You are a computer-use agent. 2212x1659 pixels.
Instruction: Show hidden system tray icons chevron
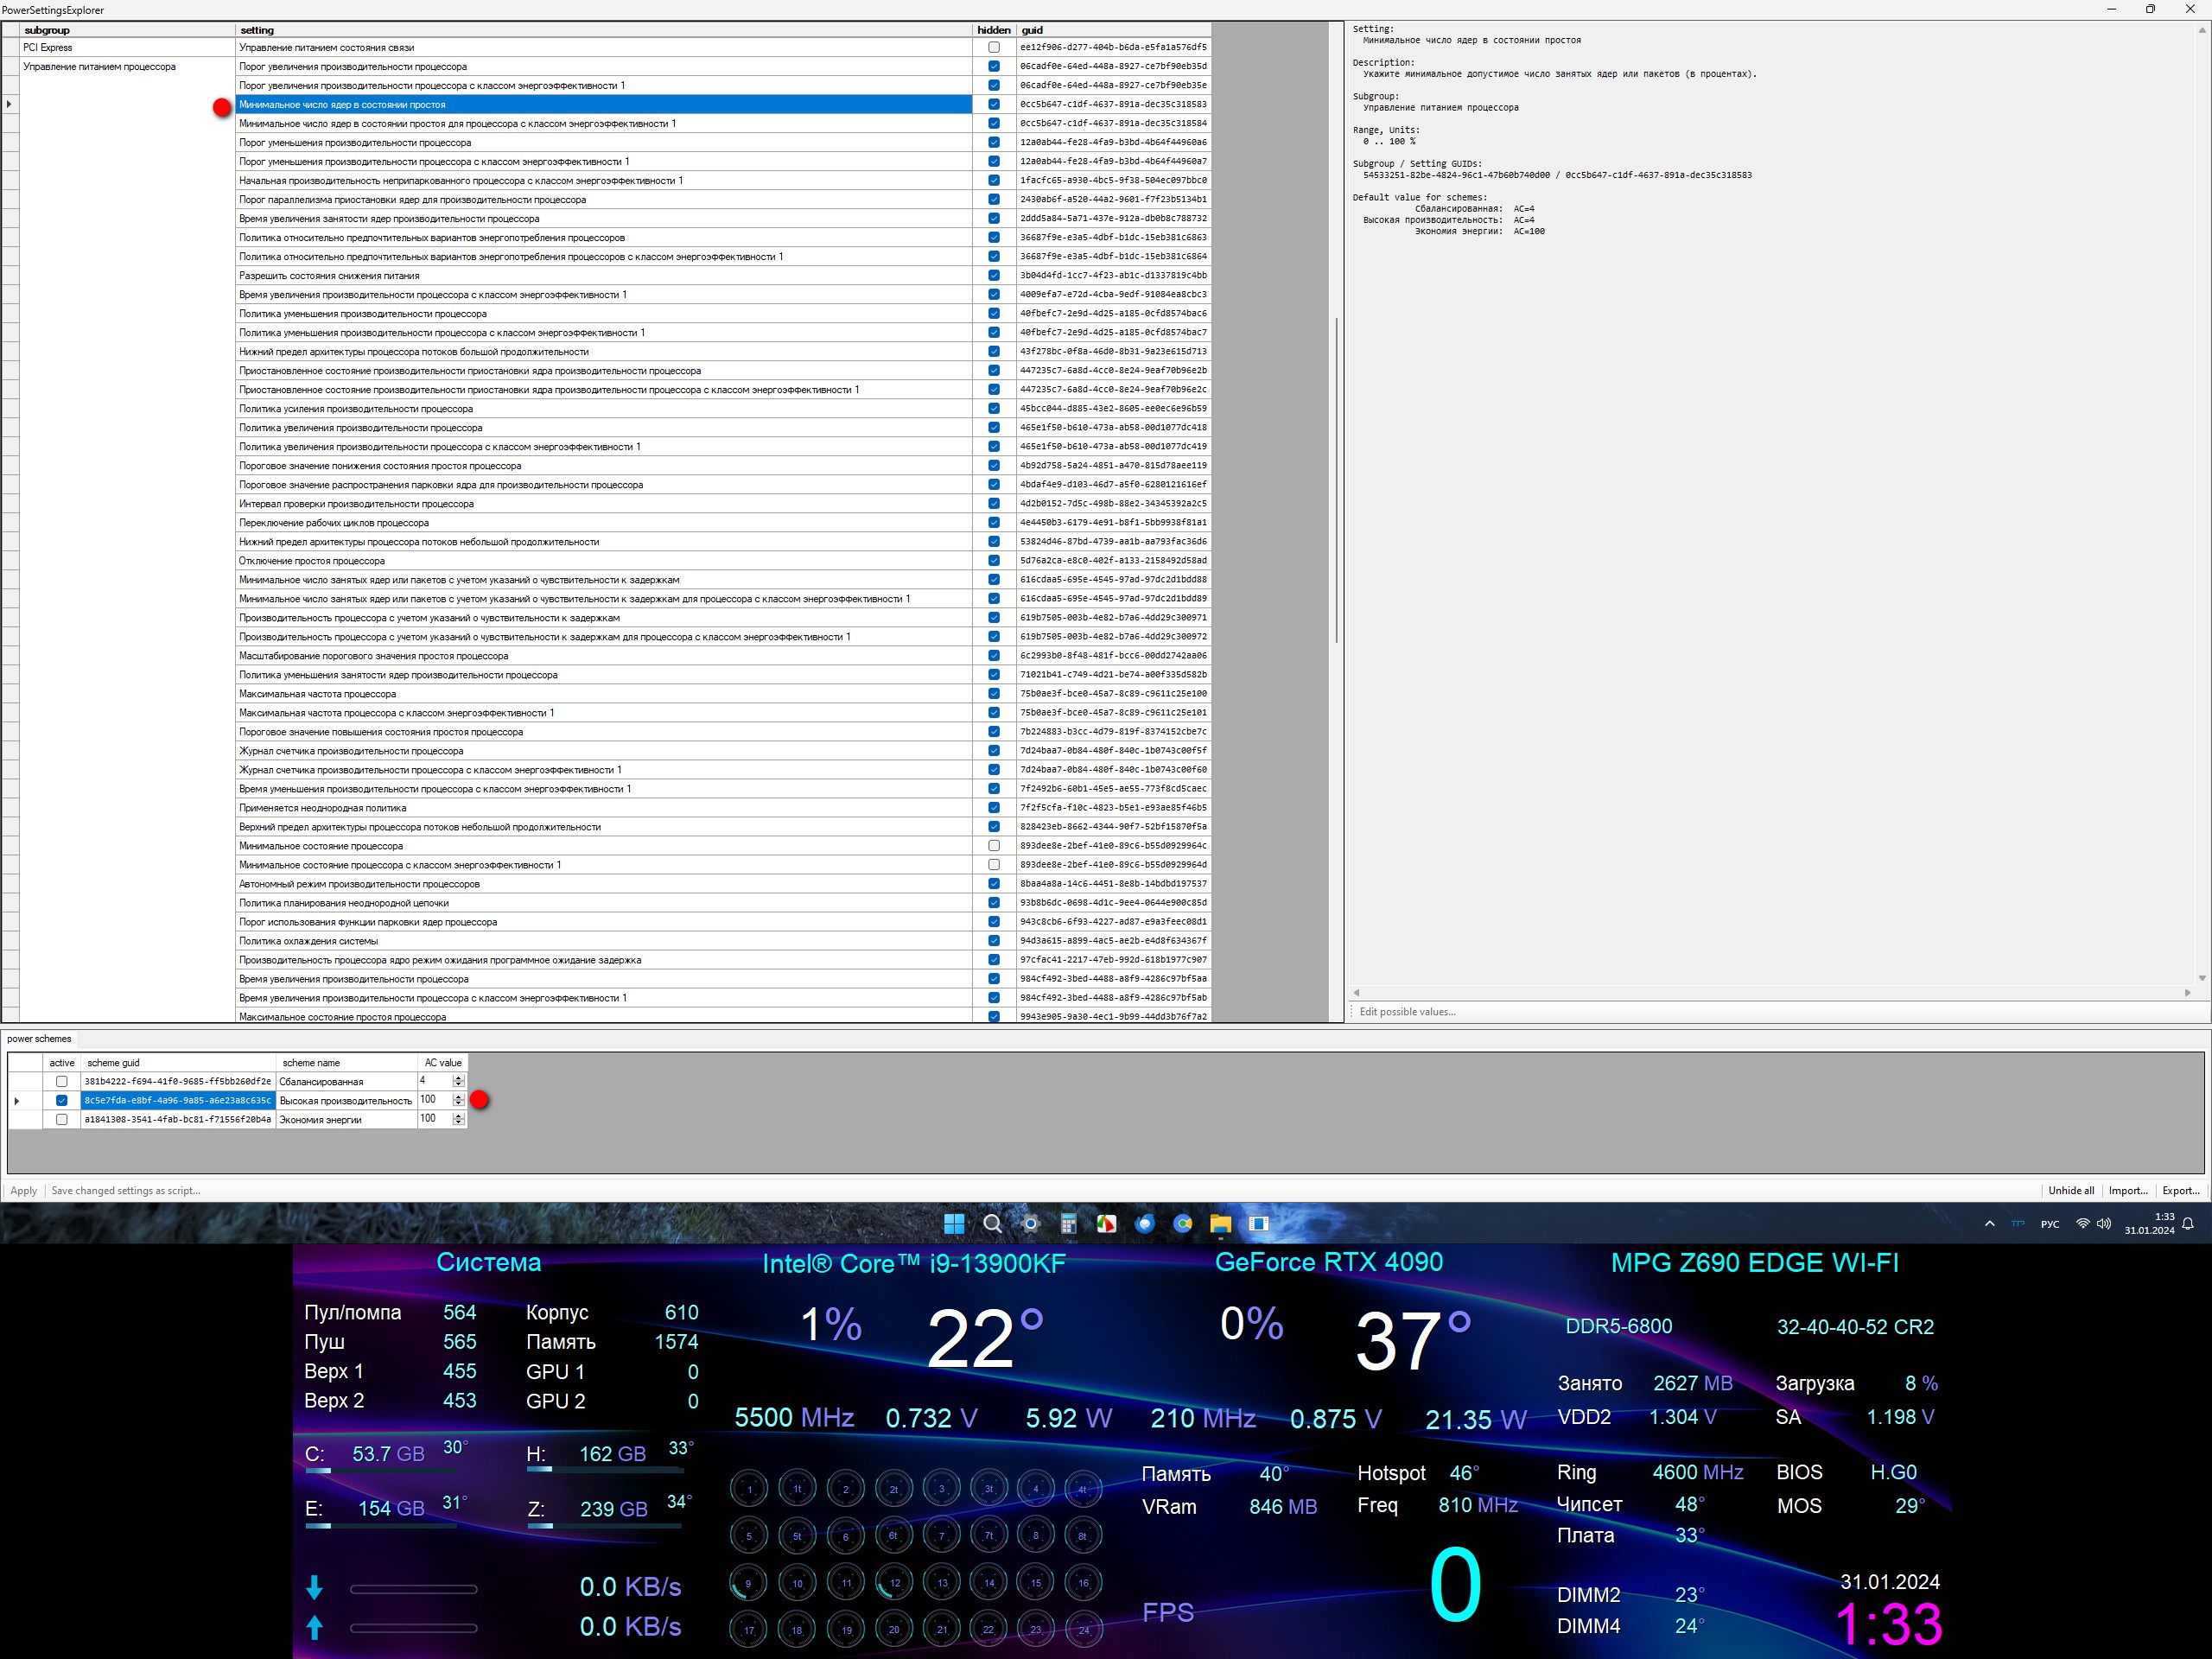coord(1989,1224)
